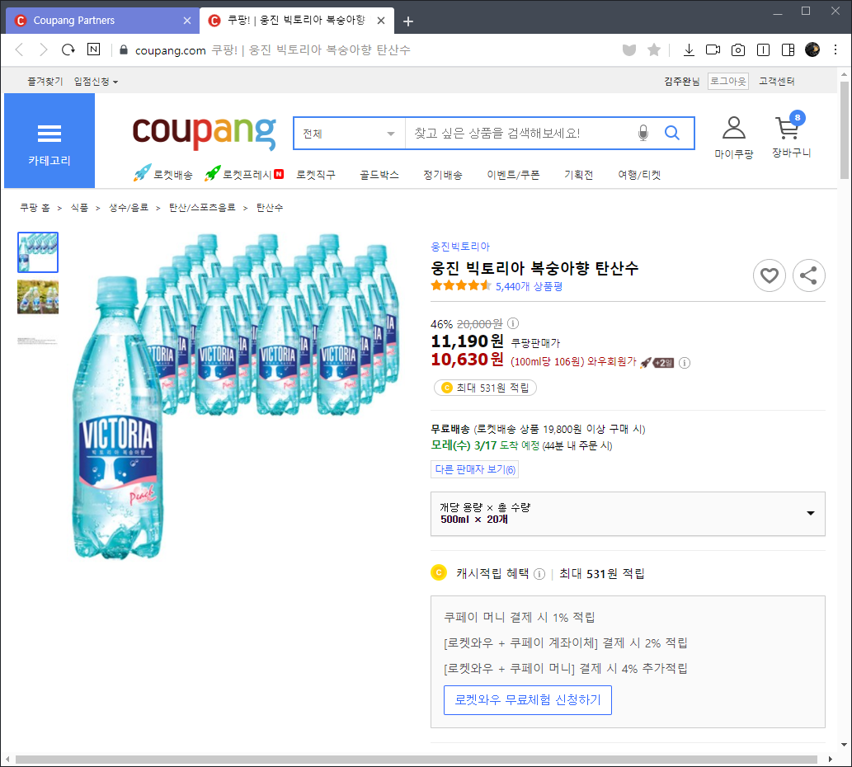852x767 pixels.
Task: Open the 카테고리 hamburger menu
Action: tap(49, 141)
